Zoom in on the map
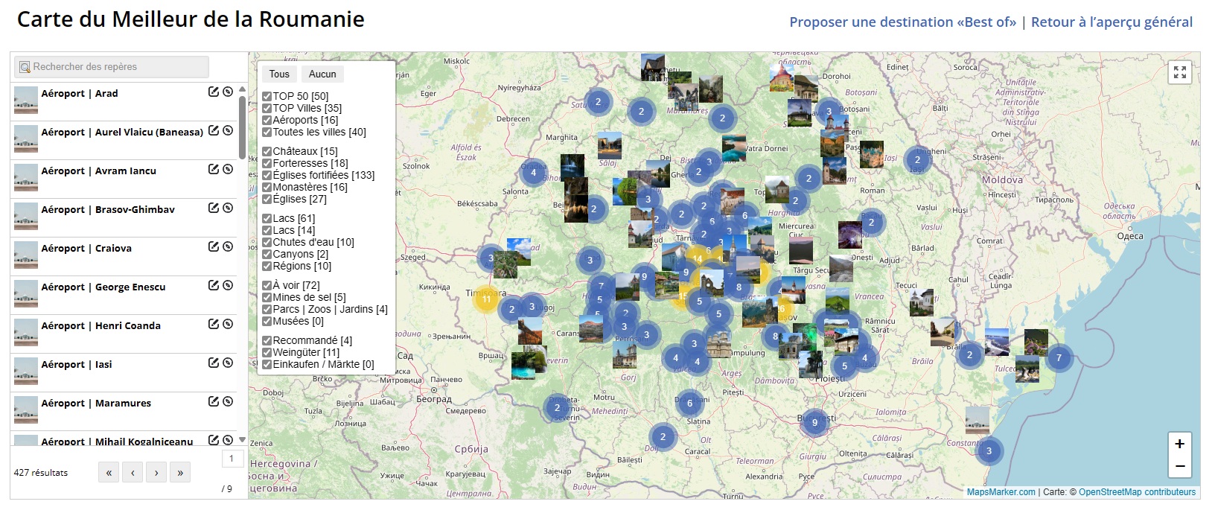The width and height of the screenshot is (1212, 513). tap(1179, 444)
